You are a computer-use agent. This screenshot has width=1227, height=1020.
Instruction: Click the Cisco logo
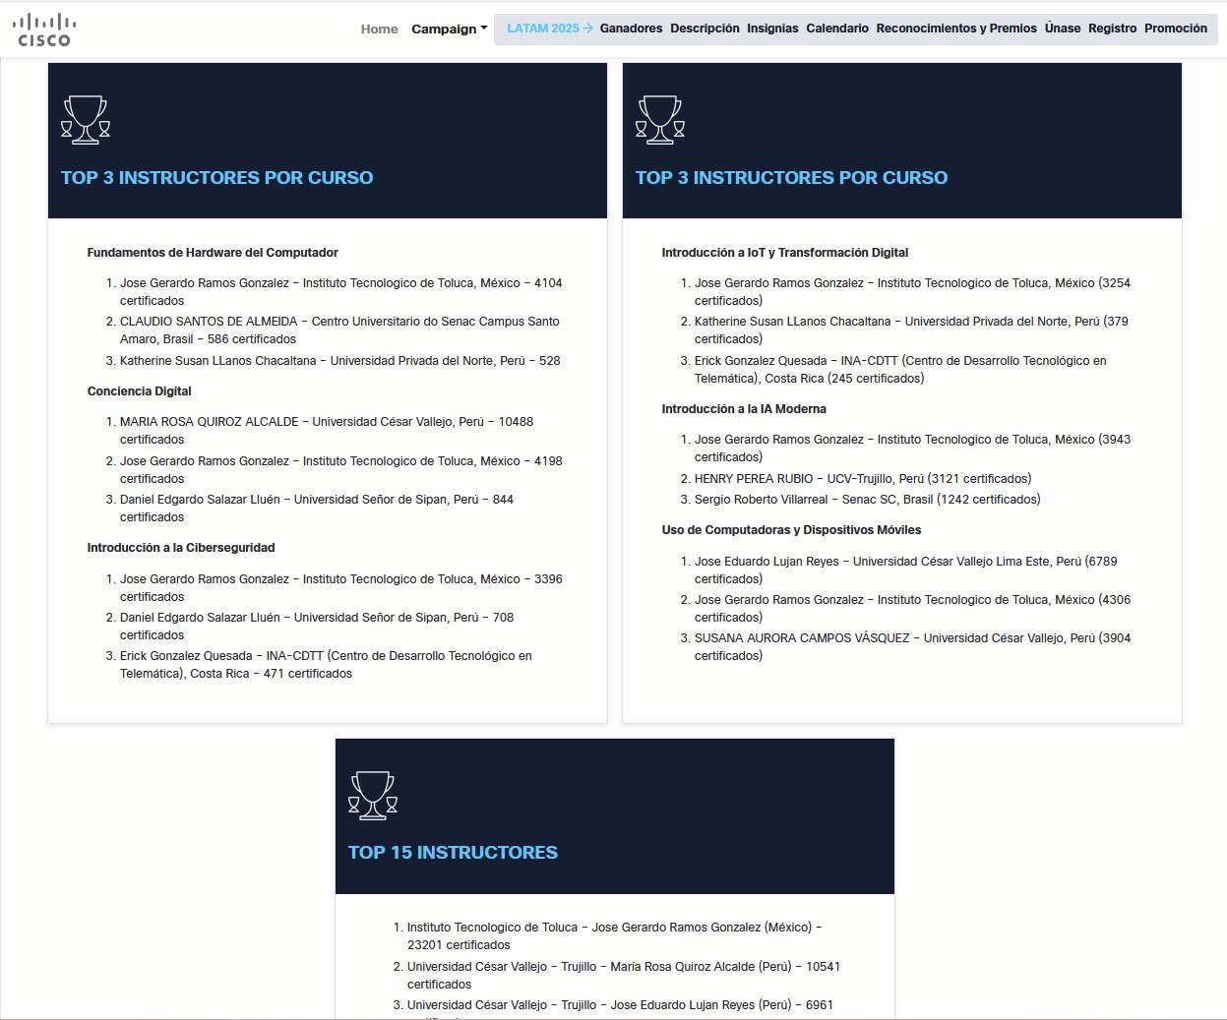pos(44,30)
